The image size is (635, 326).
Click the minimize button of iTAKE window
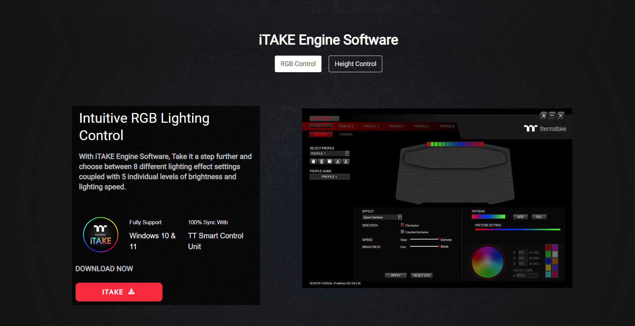coord(552,116)
